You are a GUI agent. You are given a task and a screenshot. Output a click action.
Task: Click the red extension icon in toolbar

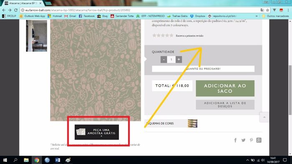[281, 10]
